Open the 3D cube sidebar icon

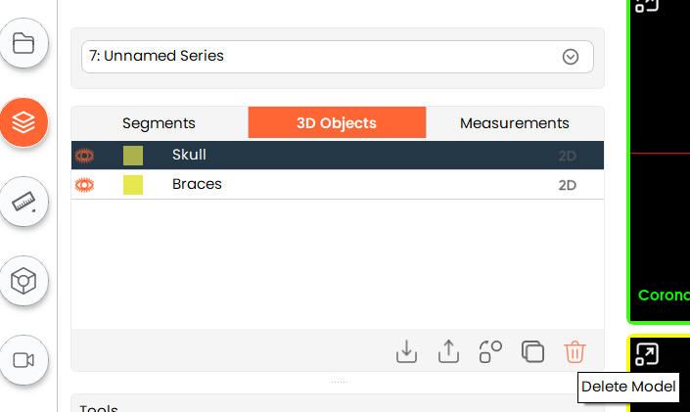pos(23,282)
